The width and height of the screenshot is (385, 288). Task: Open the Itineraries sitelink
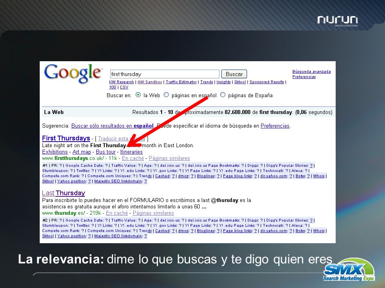point(132,152)
